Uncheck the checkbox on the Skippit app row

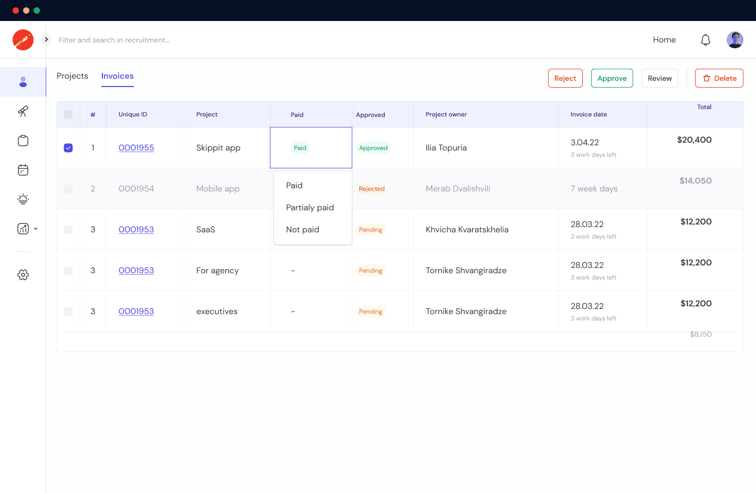(x=68, y=148)
